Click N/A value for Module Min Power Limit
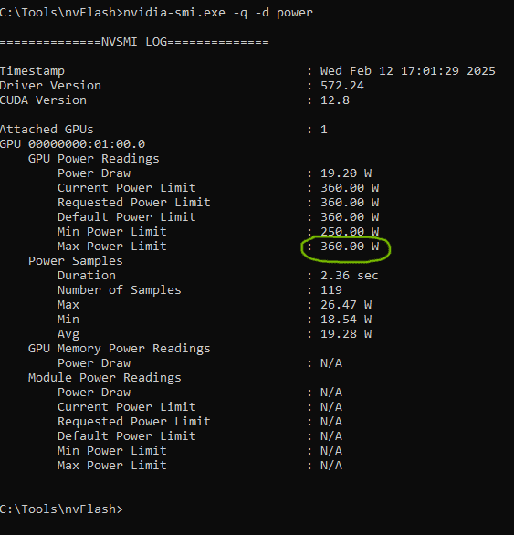This screenshot has width=514, height=535. click(x=331, y=451)
